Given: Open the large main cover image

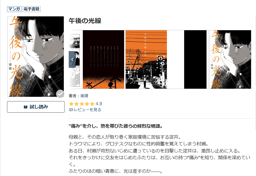Looking at the screenshot, I should tap(36, 57).
